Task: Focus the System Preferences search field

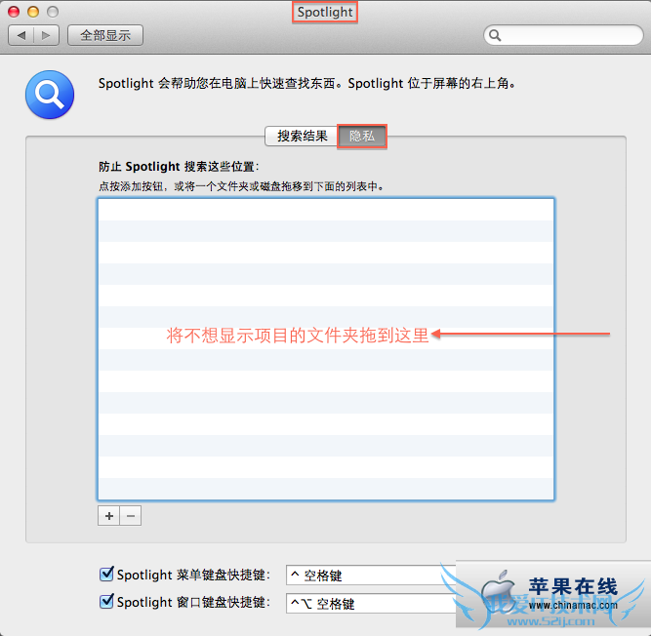Action: pos(563,36)
